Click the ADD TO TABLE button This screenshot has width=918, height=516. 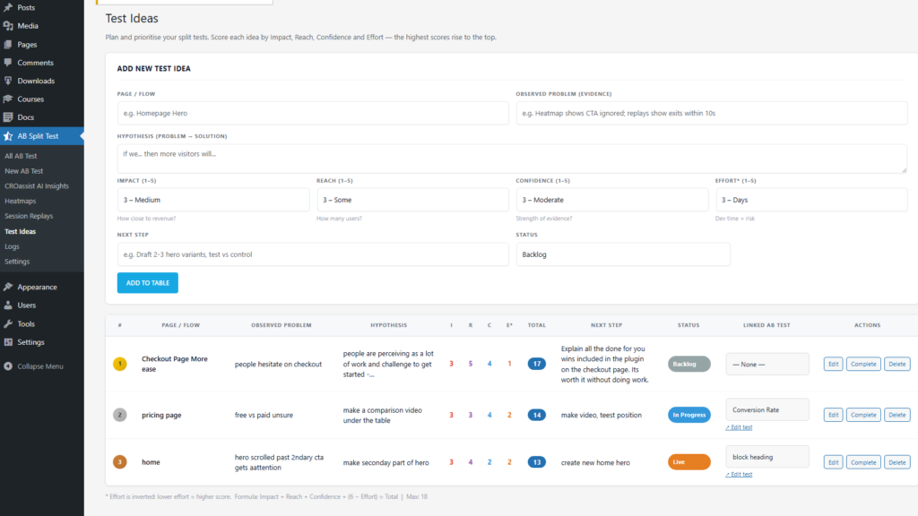(x=147, y=281)
